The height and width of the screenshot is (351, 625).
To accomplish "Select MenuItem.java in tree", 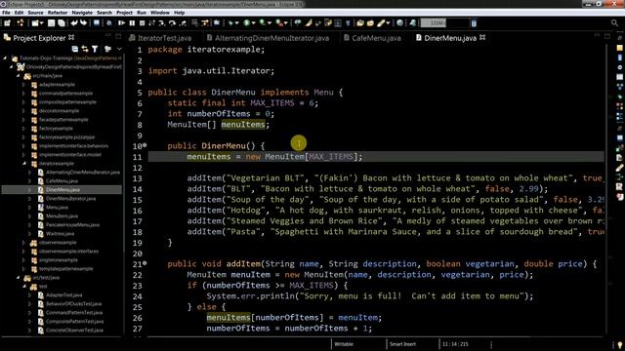I will [x=62, y=216].
